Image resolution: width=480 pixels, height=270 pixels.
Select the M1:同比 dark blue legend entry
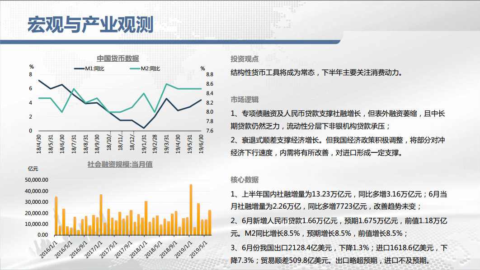[89, 69]
